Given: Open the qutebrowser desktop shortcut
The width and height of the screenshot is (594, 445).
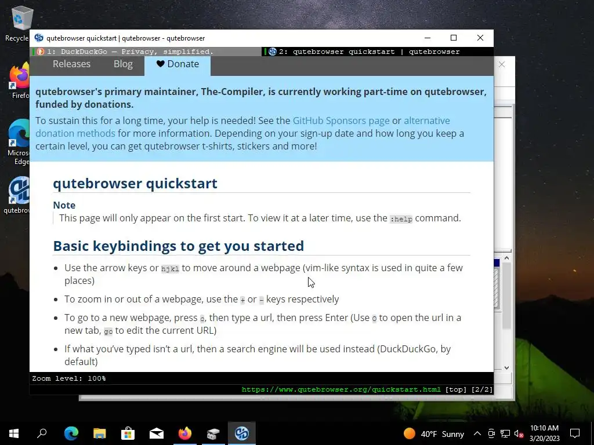Looking at the screenshot, I should 18,195.
